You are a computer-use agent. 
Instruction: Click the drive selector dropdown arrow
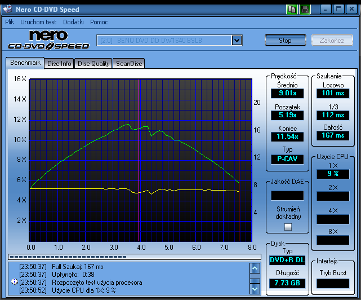237,41
